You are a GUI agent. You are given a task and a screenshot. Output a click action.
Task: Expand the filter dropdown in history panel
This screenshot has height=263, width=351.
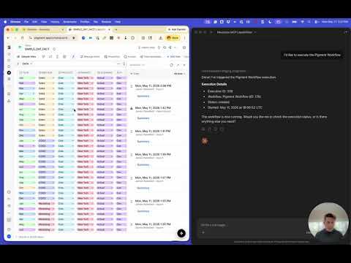(180, 74)
